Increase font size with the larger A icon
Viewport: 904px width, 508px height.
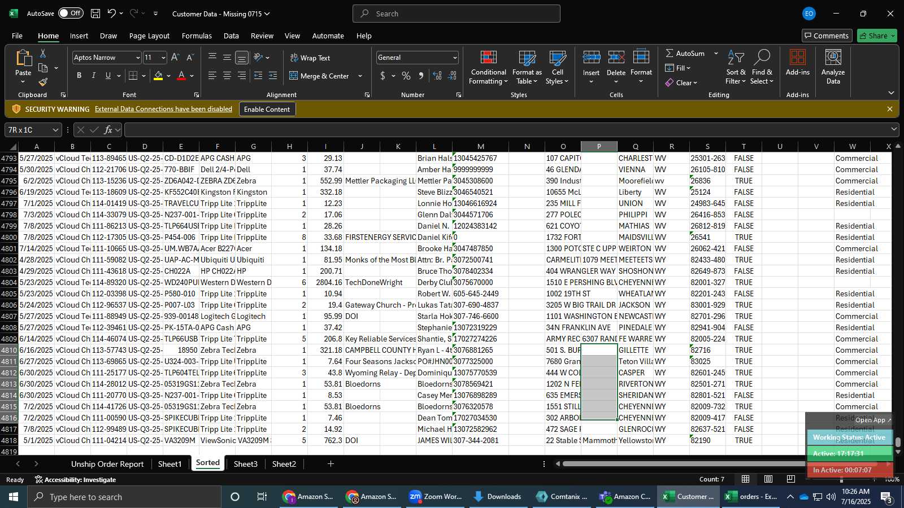point(175,58)
